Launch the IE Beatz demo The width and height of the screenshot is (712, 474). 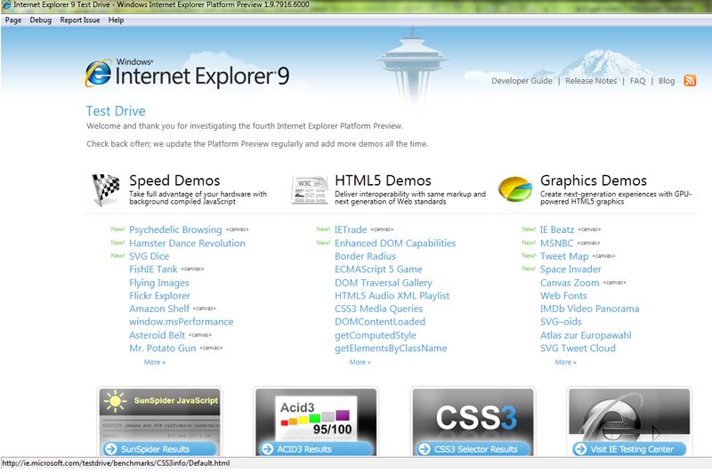point(557,229)
